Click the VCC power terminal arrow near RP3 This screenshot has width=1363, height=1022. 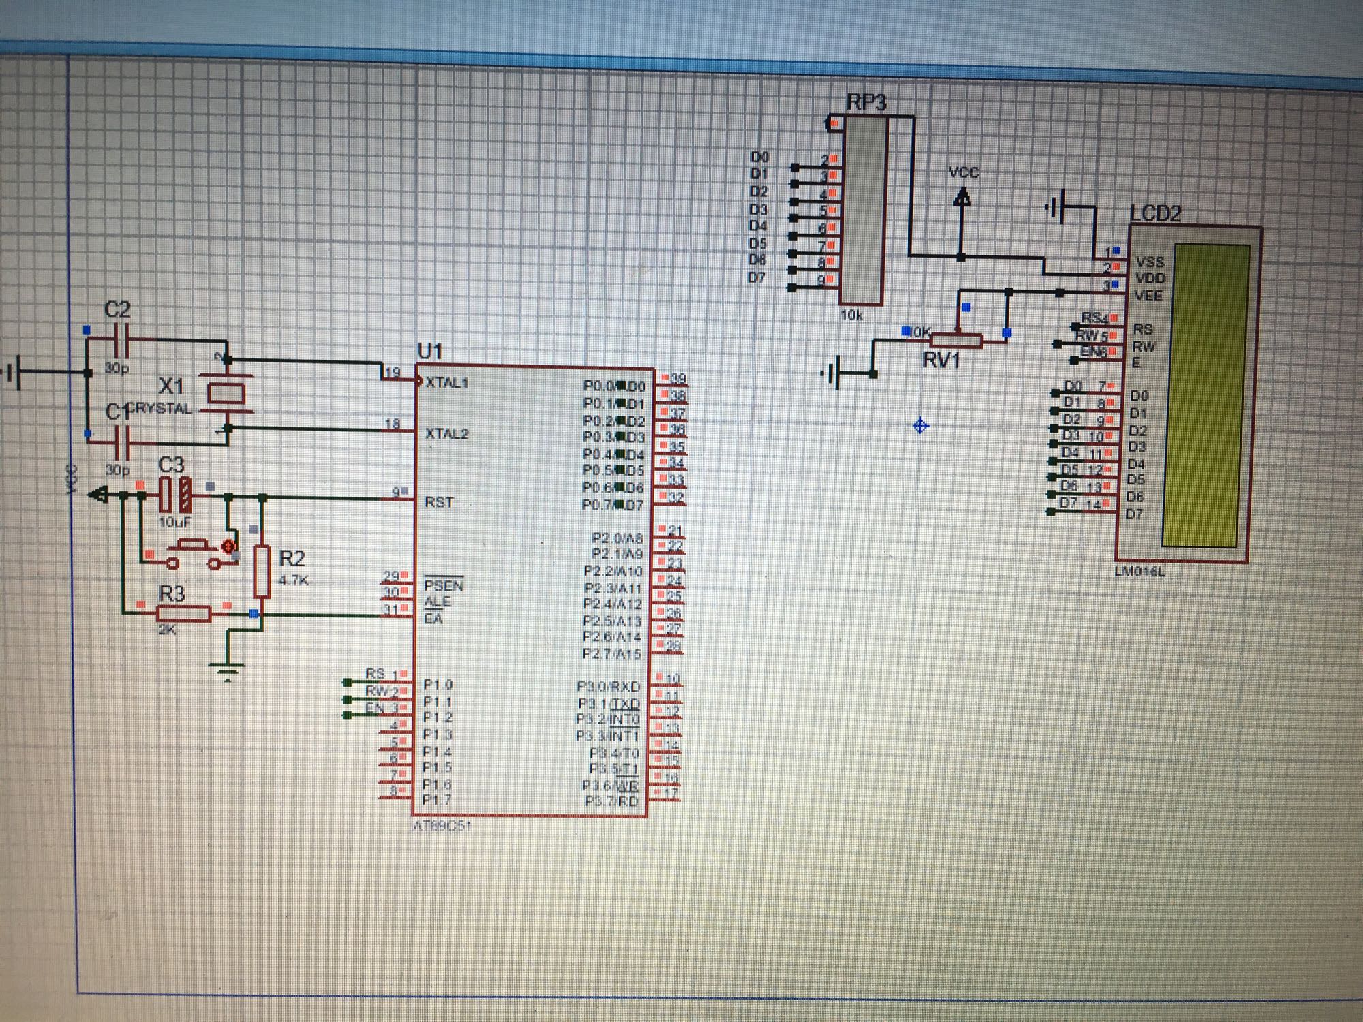tap(962, 198)
